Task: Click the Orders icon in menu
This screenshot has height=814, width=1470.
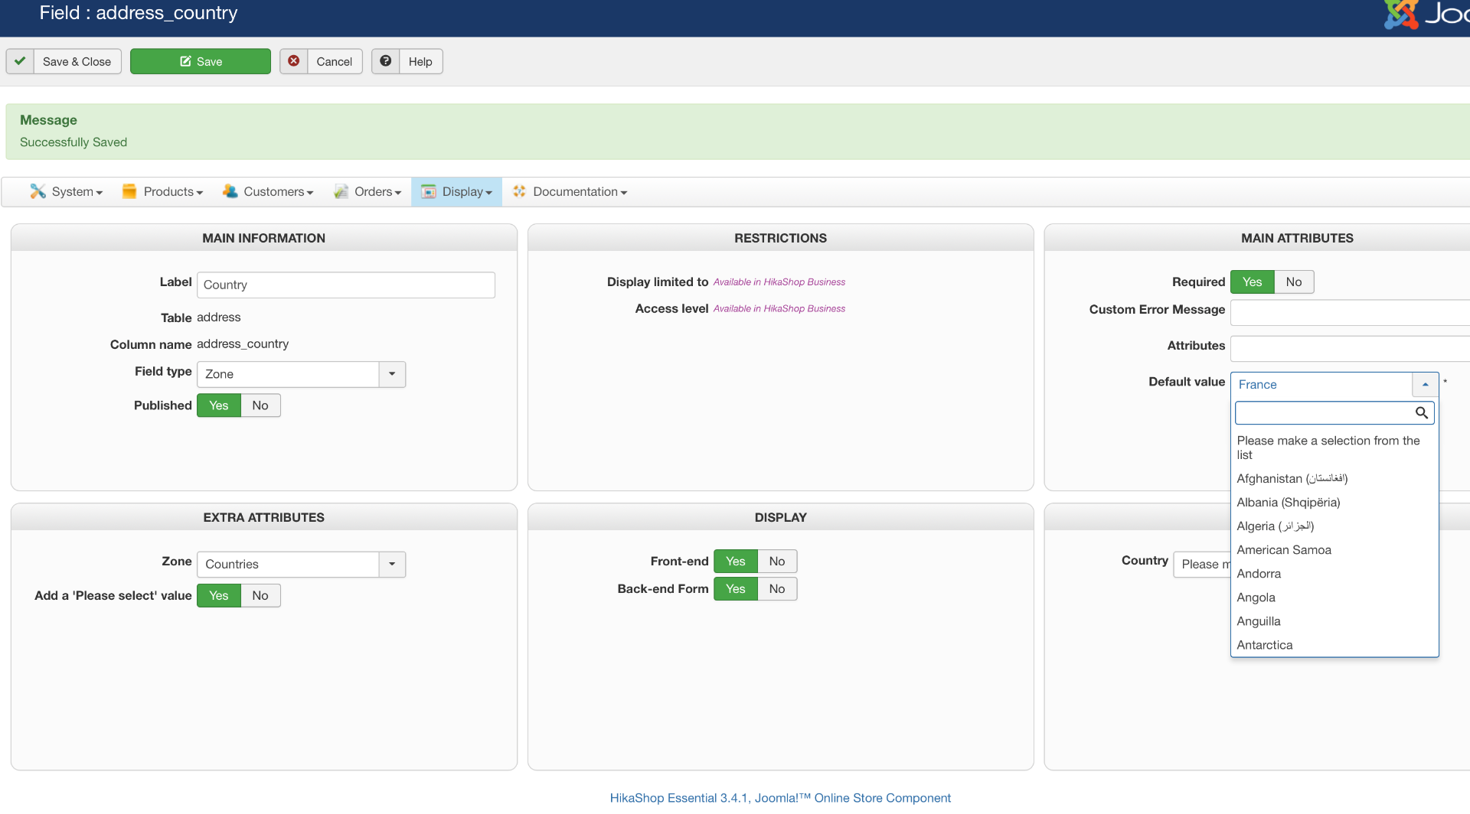Action: [x=341, y=191]
